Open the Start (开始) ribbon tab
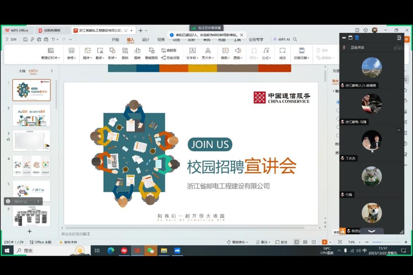 click(x=115, y=40)
